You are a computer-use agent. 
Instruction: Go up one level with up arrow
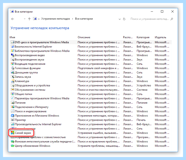coord(29,19)
